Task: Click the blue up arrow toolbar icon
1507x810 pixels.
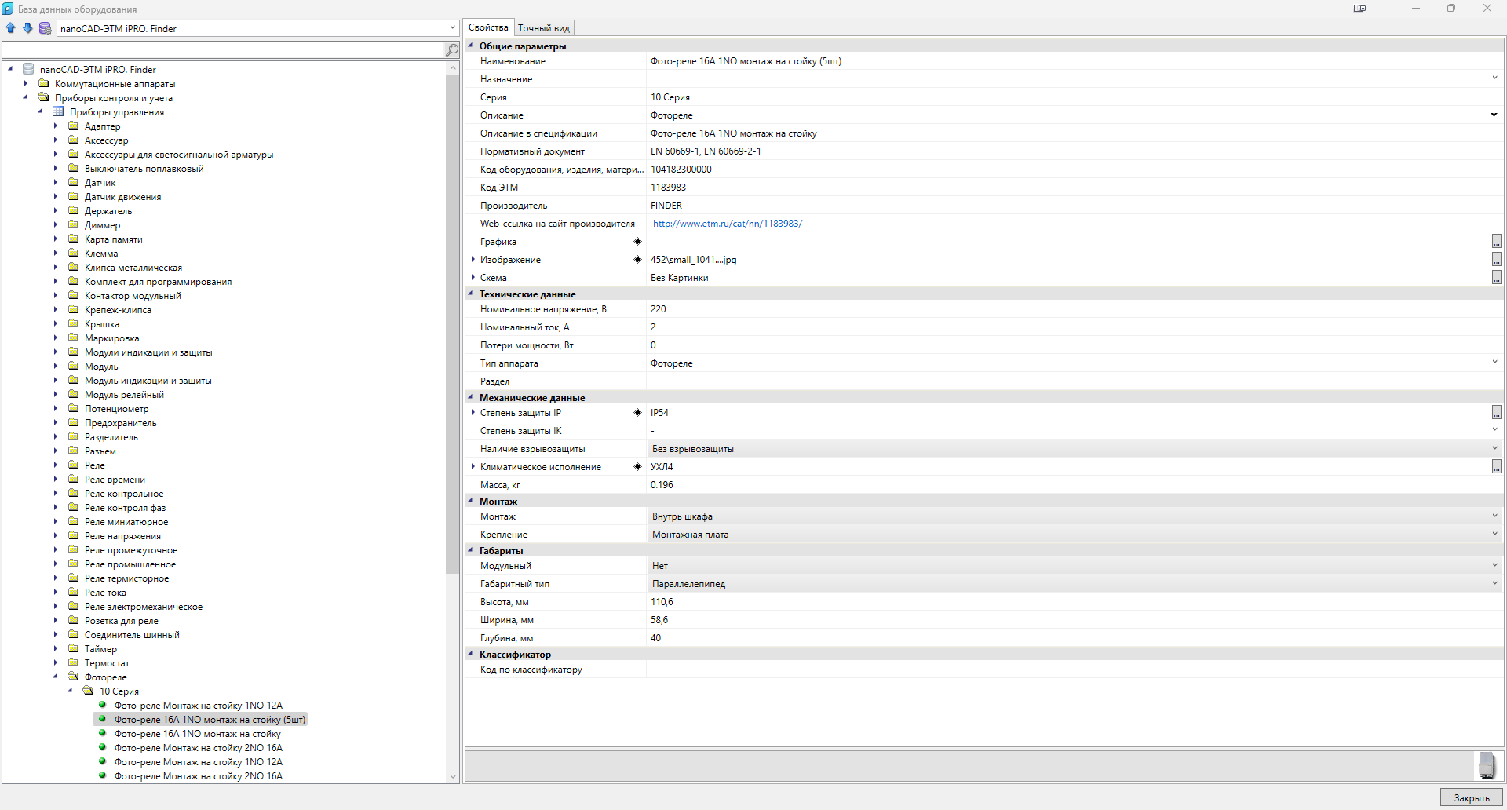Action: (11, 28)
